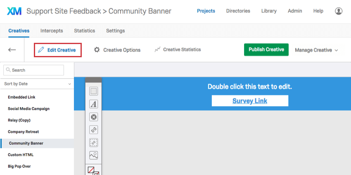This screenshot has height=175, width=351.
Task: Expand the Manage Creative dropdown
Action: (316, 50)
